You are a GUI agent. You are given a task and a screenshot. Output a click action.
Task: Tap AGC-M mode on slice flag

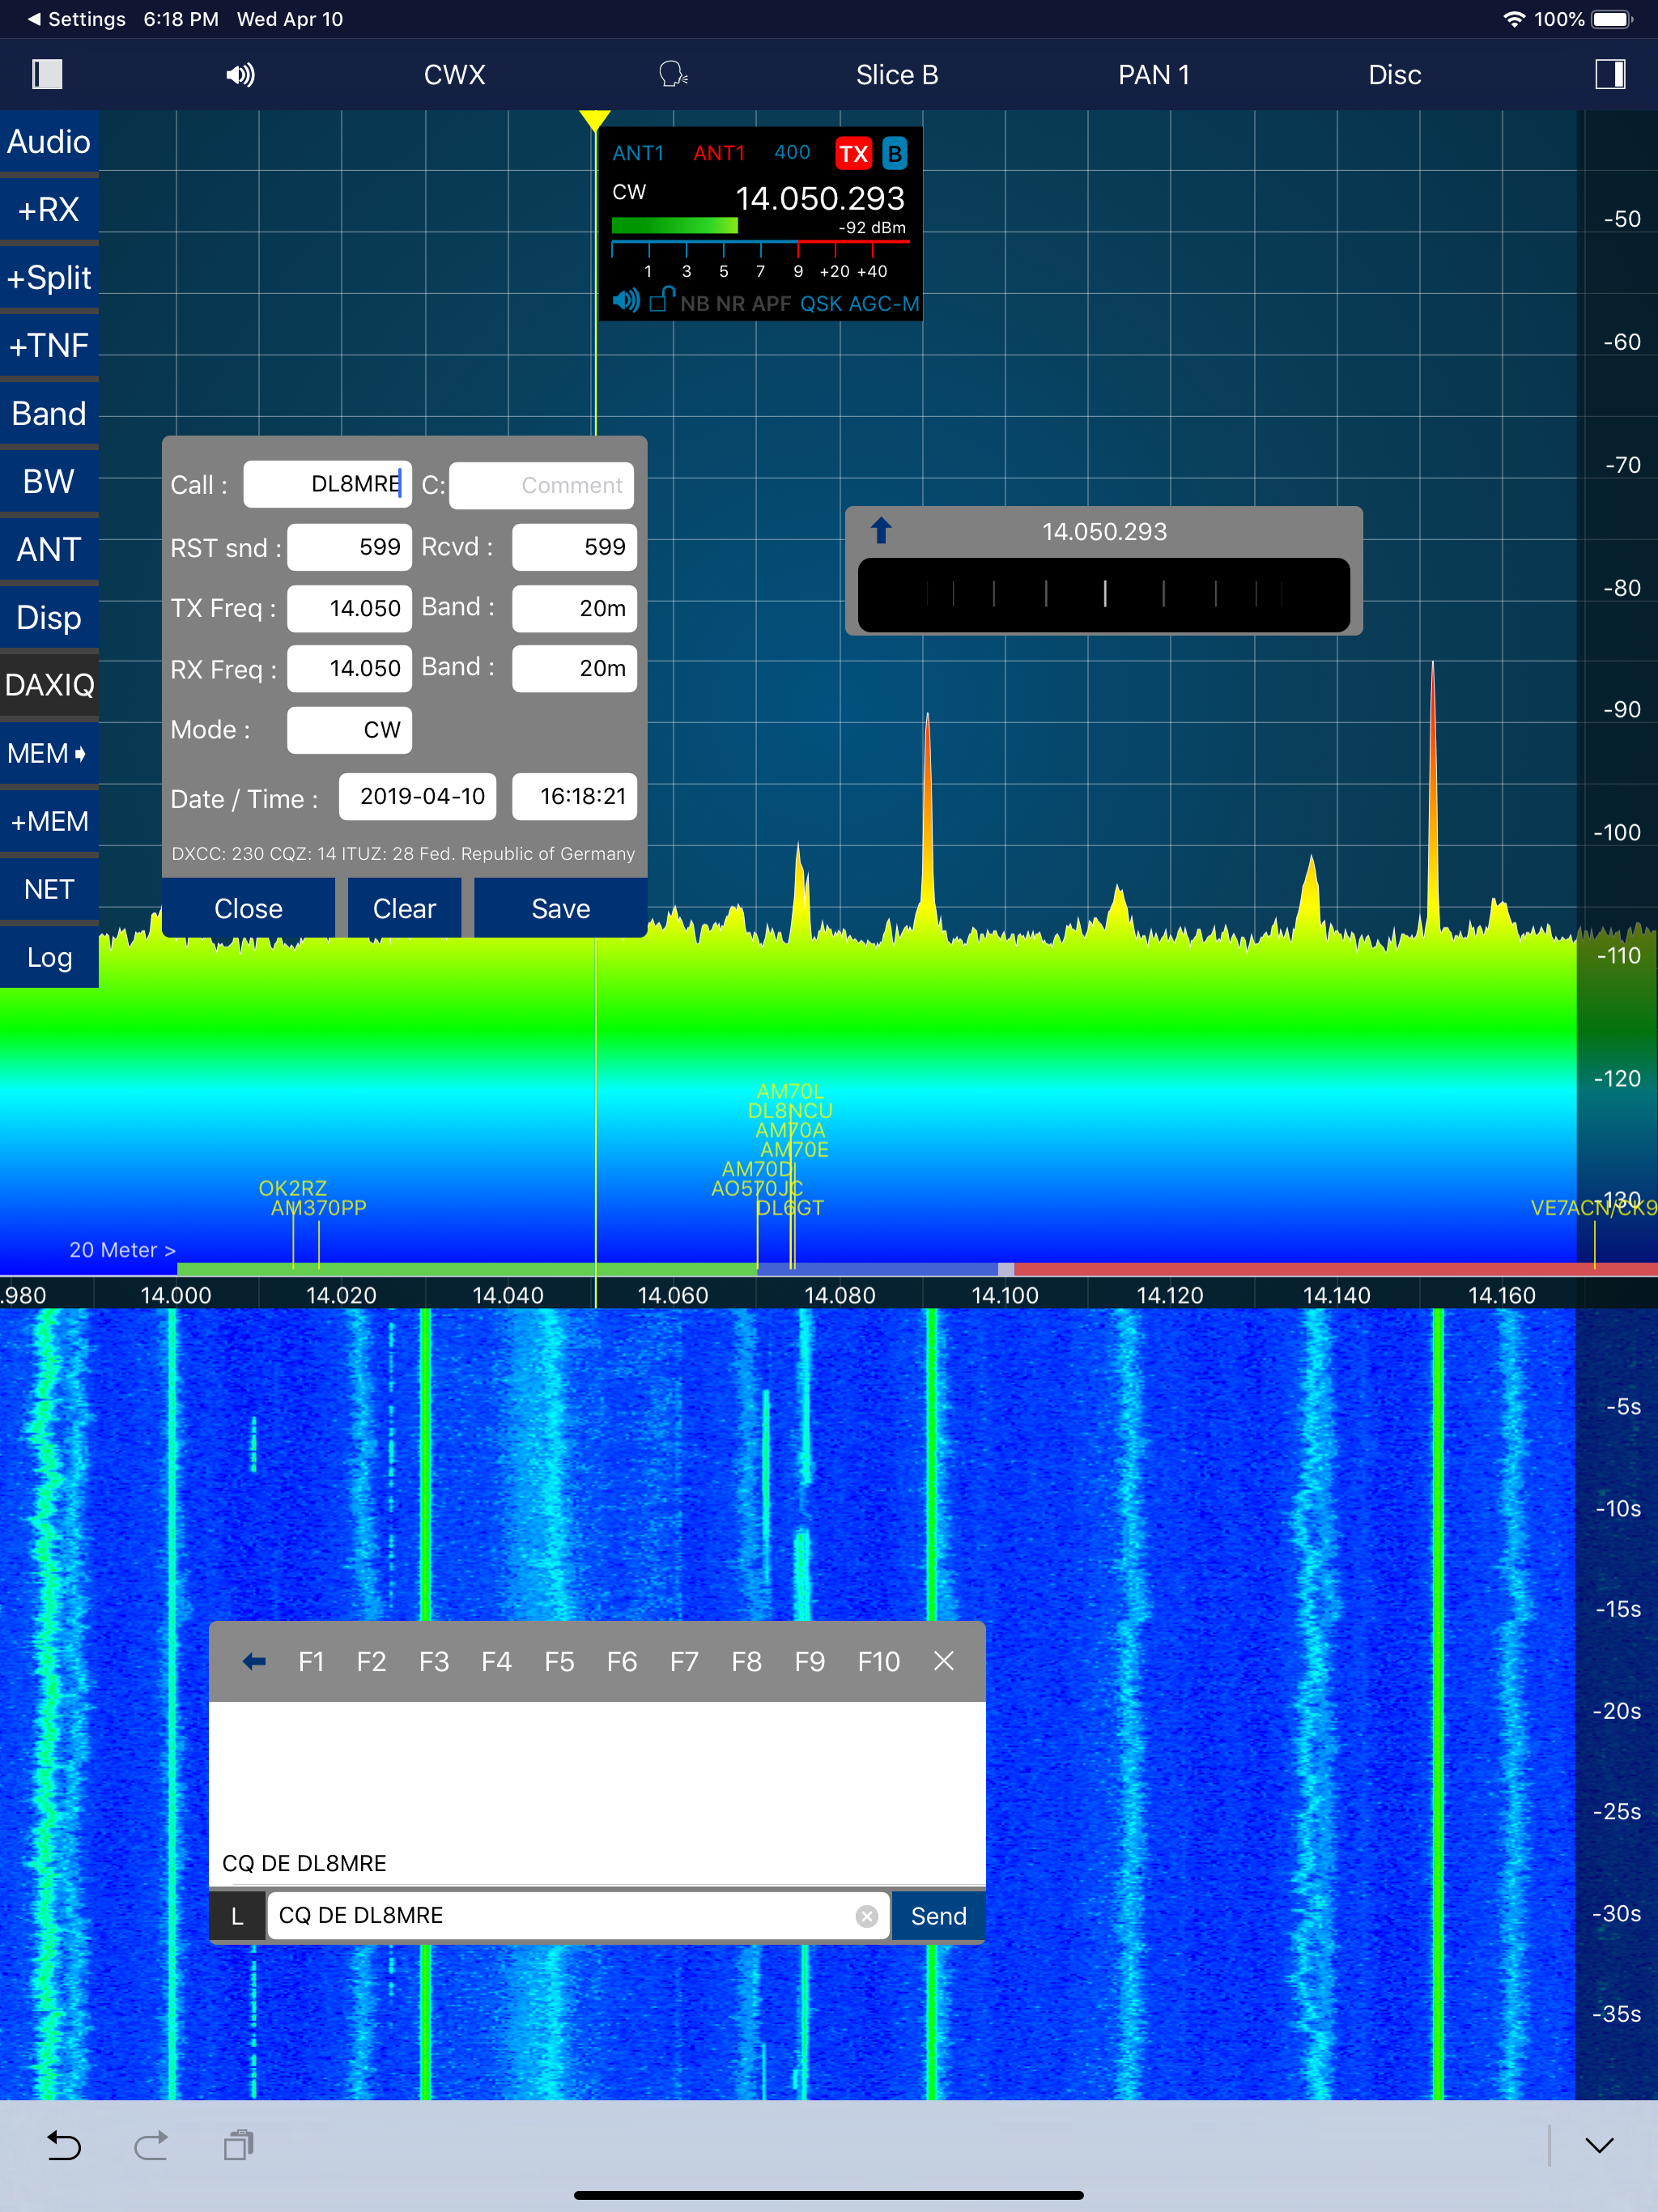tap(883, 303)
